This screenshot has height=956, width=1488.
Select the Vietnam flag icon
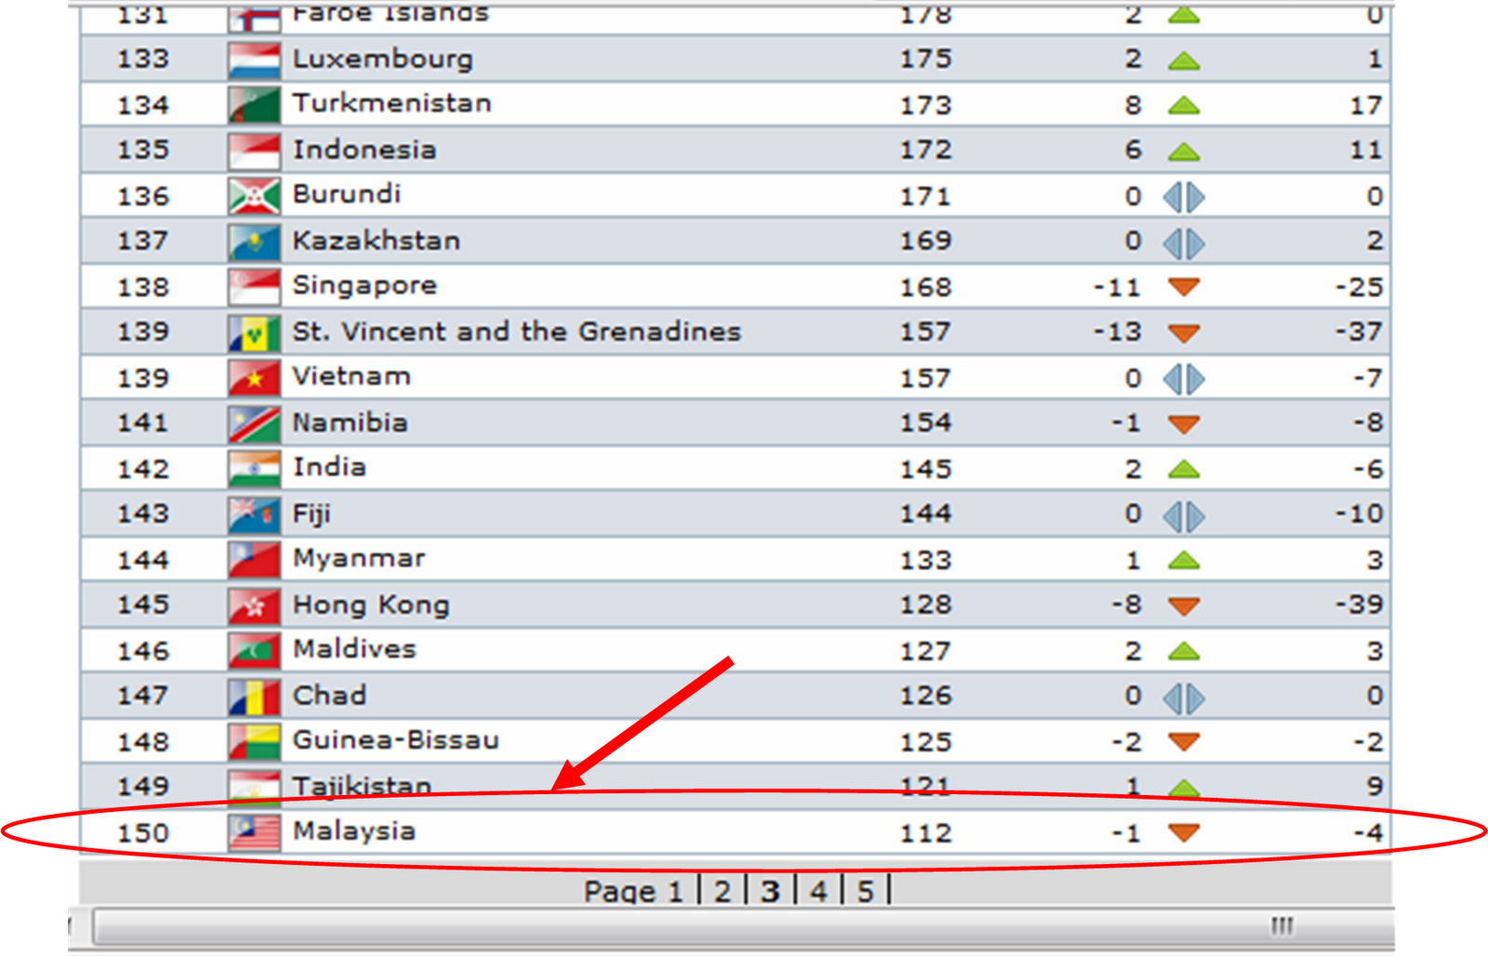click(253, 377)
